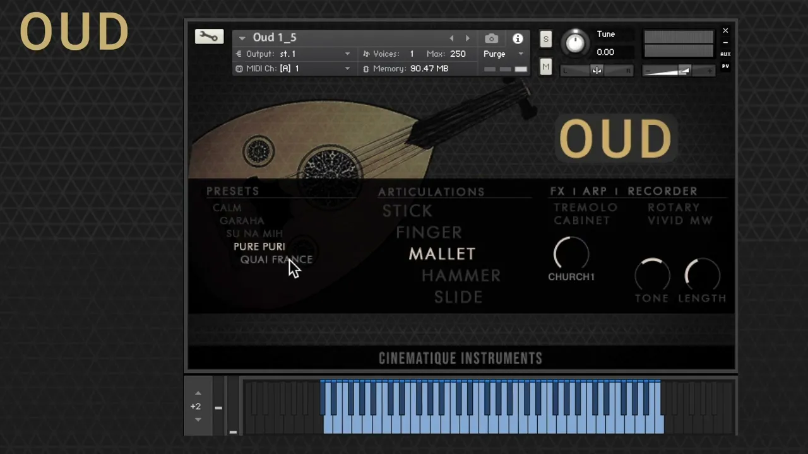Click the Memory icon next to 90.47 MB
Image resolution: width=808 pixels, height=454 pixels.
[366, 68]
